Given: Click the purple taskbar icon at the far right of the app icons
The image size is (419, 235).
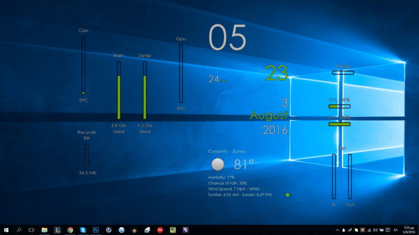Looking at the screenshot, I should coord(185,230).
